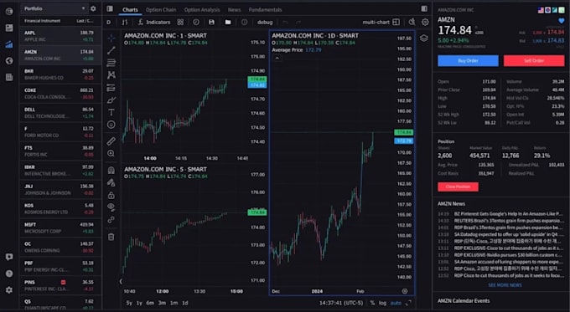Collapse the Average Price indicator legend chevron
The width and height of the screenshot is (570, 312).
point(277,58)
